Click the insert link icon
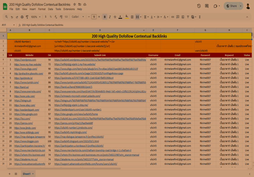The width and height of the screenshot is (254, 177). tap(172, 17)
